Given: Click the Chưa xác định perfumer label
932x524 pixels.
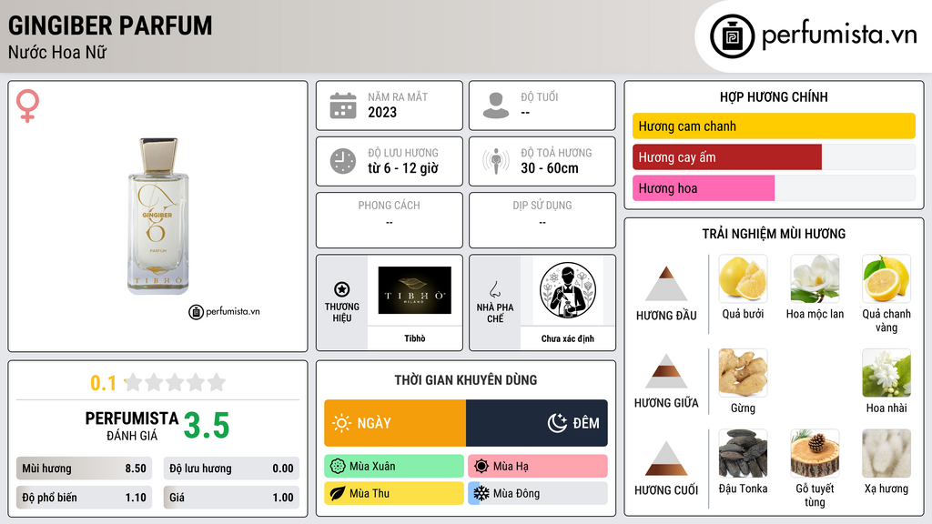Looking at the screenshot, I should click(568, 338).
